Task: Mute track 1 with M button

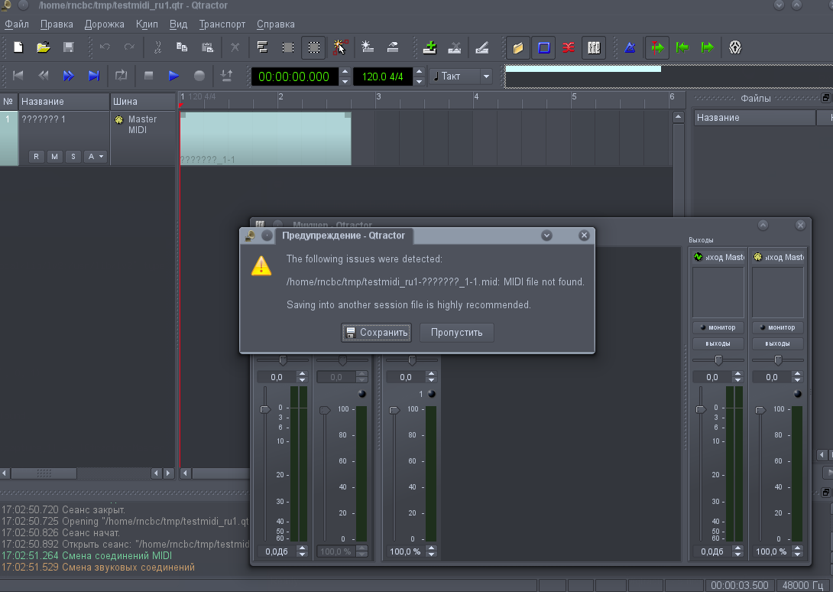Action: [x=55, y=156]
